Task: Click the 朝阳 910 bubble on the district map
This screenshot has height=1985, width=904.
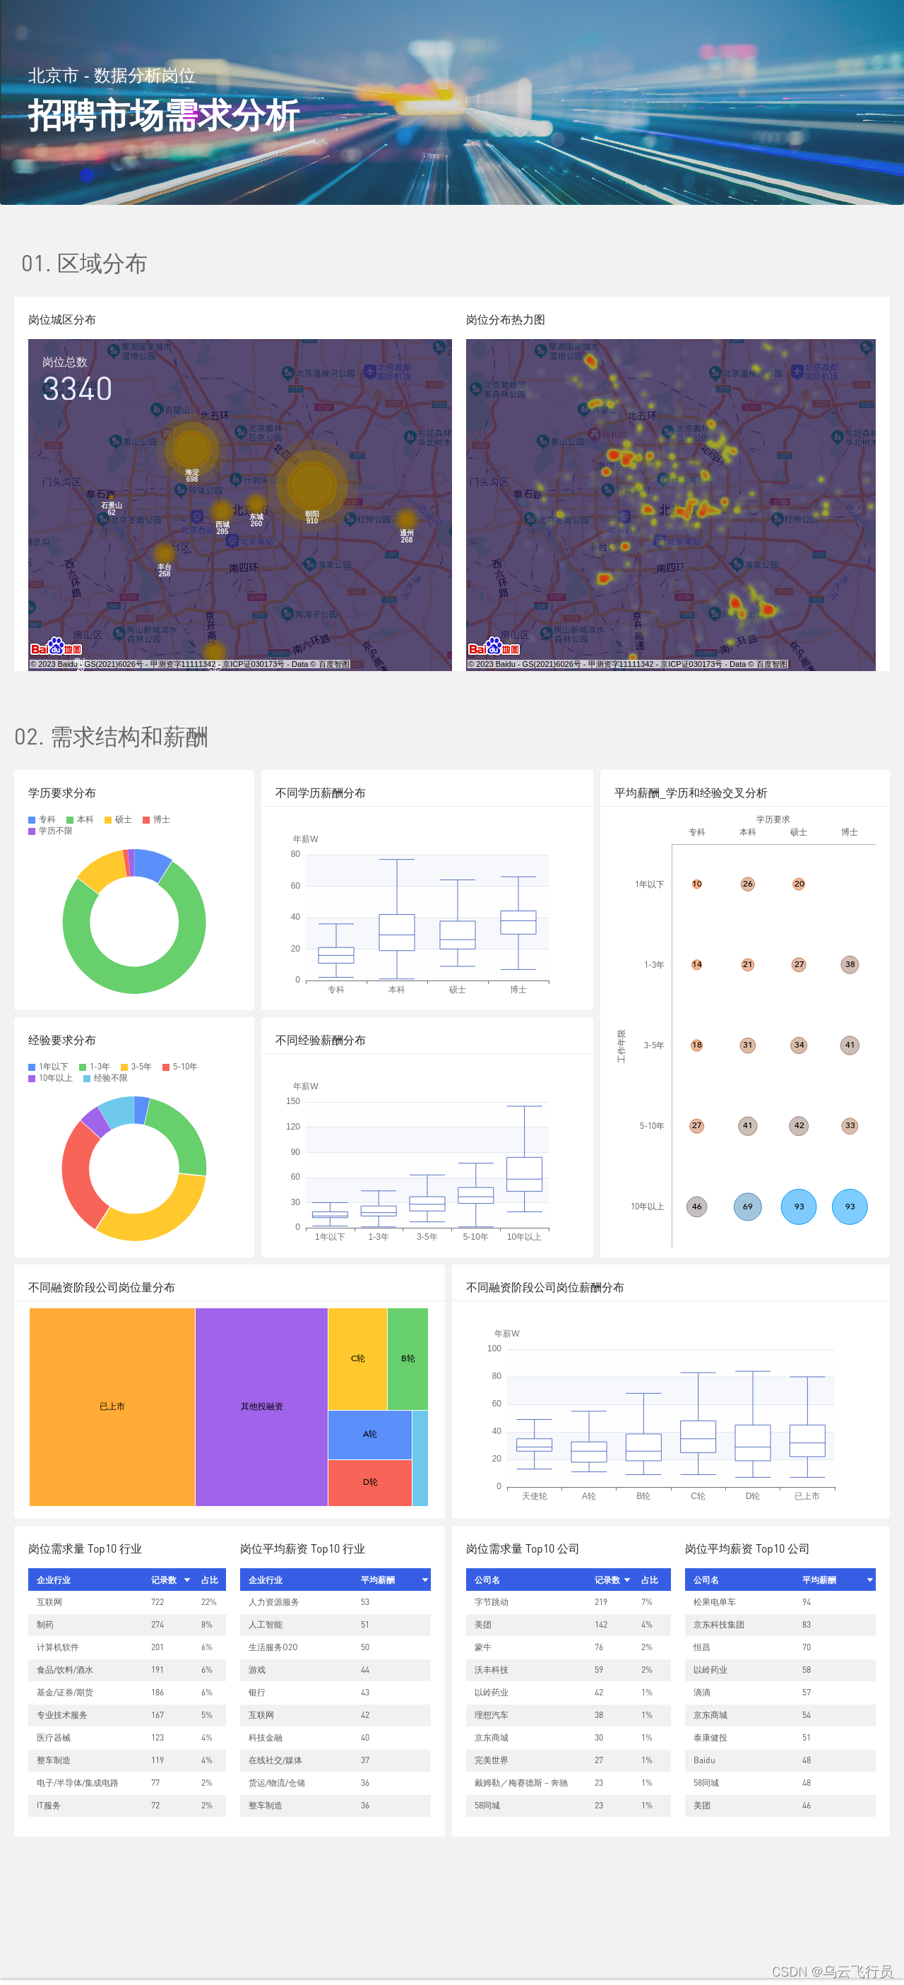Action: click(311, 485)
